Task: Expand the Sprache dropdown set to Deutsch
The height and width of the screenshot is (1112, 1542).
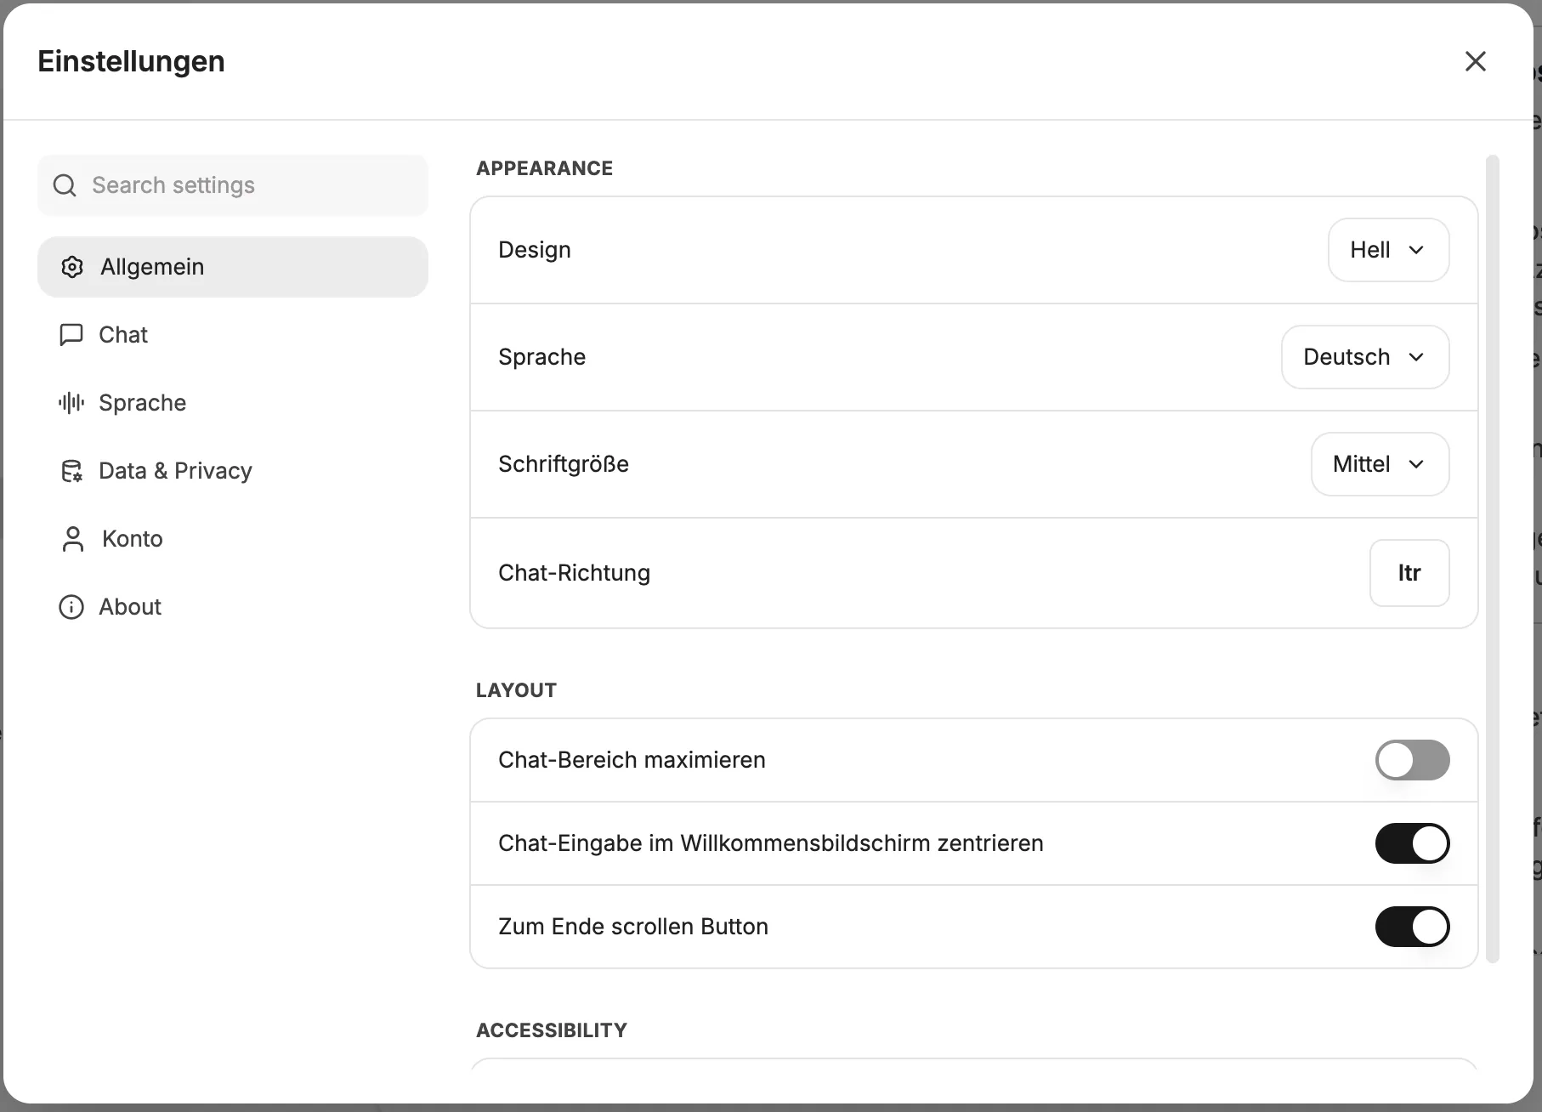Action: tap(1365, 357)
